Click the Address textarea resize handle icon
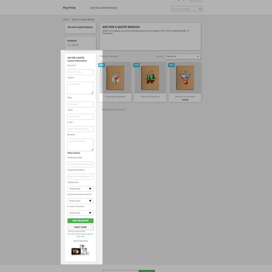Screen dimensions: 272x272 click(x=92, y=93)
